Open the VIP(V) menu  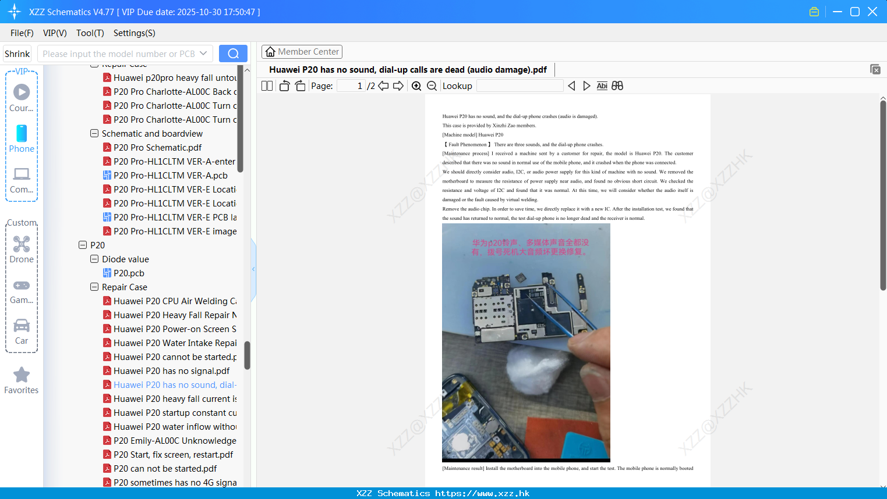coord(55,33)
